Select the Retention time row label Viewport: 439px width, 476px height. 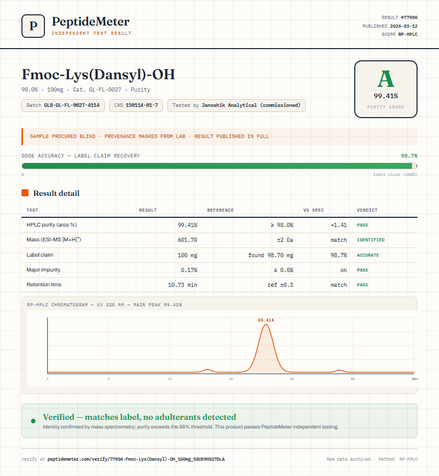click(44, 284)
